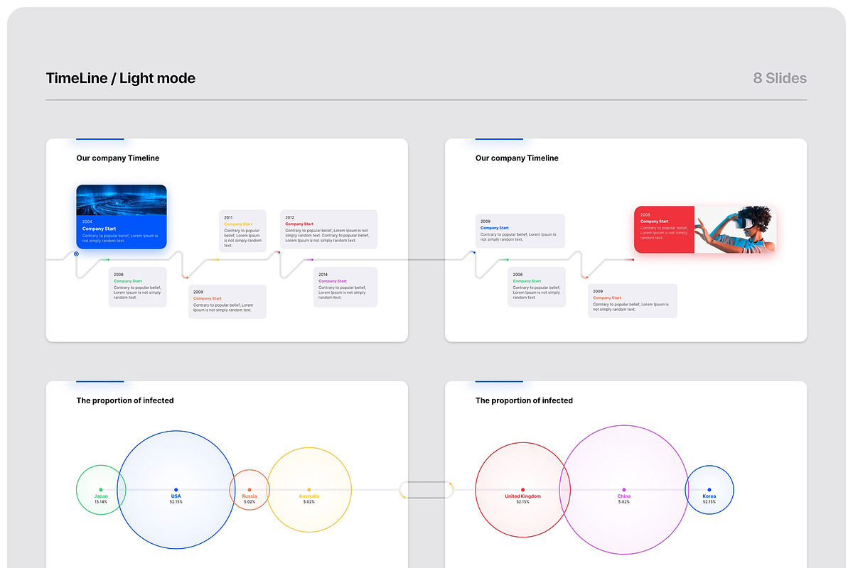Viewport: 853px width, 568px height.
Task: Click the 5.02% value under China
Action: point(623,502)
